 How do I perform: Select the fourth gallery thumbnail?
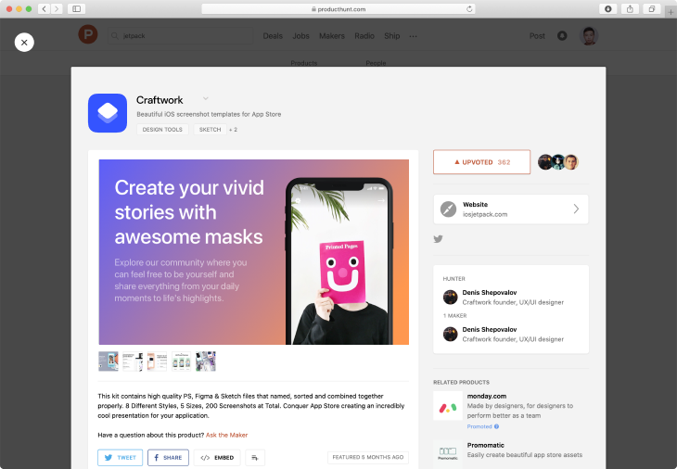click(182, 361)
